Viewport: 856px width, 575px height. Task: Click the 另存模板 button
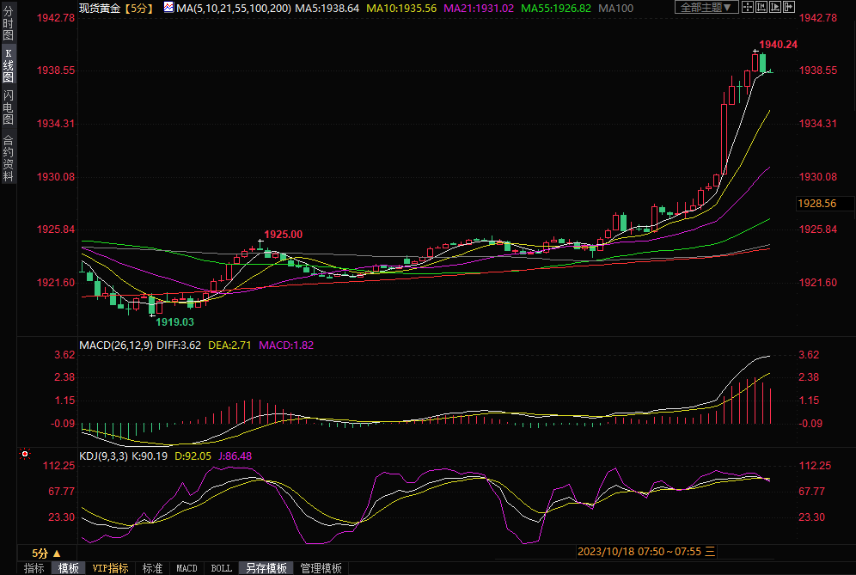click(x=266, y=568)
